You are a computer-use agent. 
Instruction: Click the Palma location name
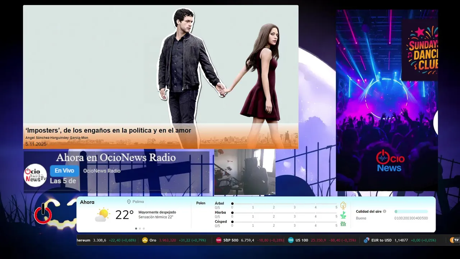[x=138, y=202]
